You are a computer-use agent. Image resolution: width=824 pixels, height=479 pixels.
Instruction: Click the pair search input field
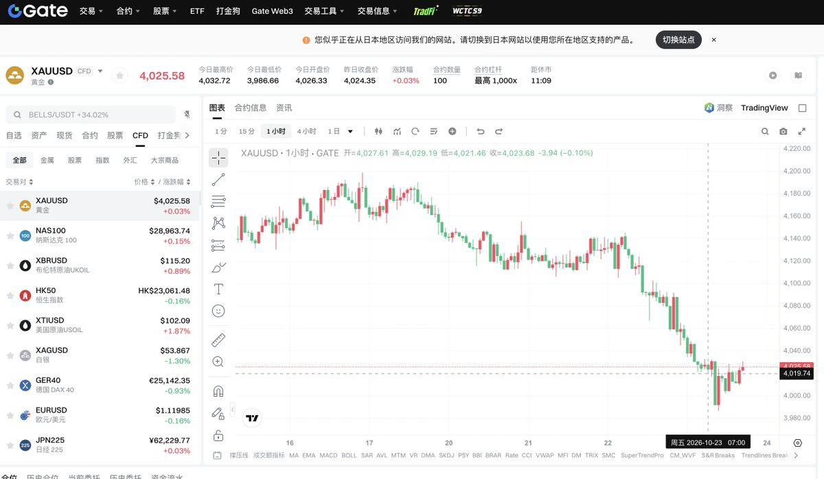91,115
